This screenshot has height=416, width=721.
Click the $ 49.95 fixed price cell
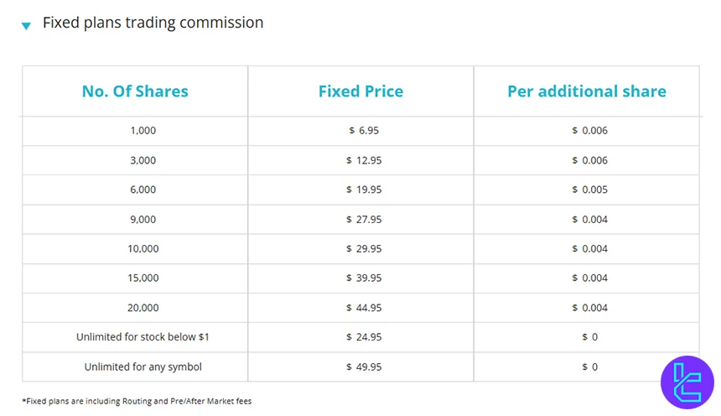tap(364, 367)
